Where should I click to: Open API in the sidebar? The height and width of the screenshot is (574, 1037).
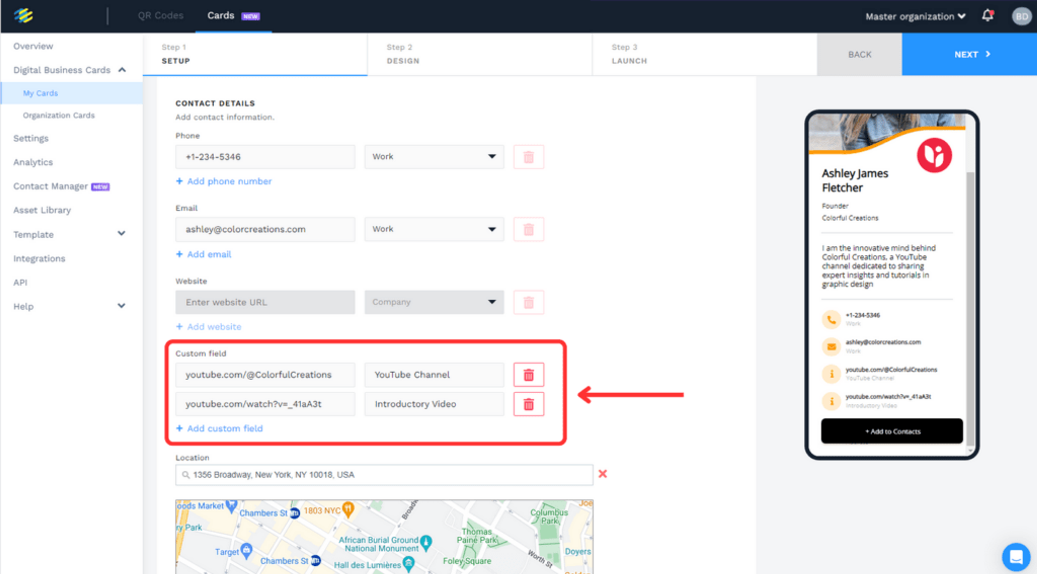[x=21, y=283]
